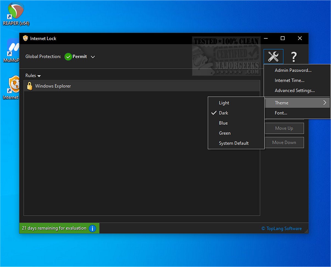Open the wrench and screwdriver settings icon
The image size is (331, 267).
tap(273, 57)
